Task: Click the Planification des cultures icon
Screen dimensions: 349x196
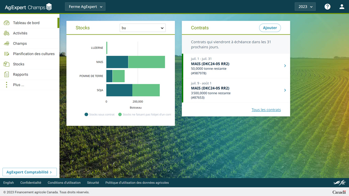Action: coord(7,54)
